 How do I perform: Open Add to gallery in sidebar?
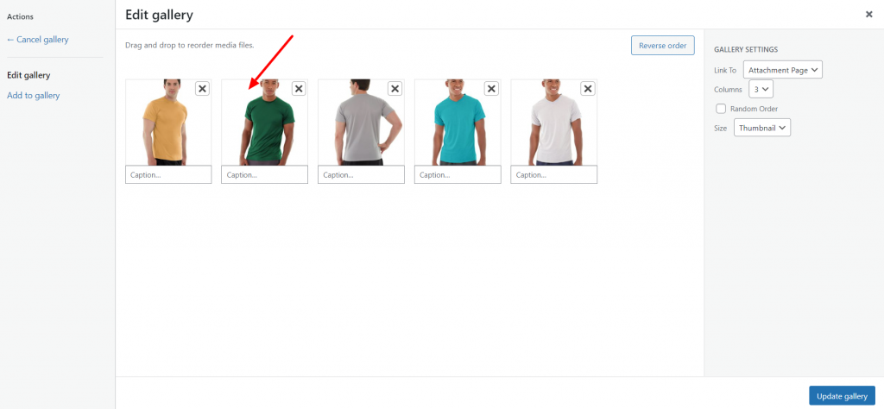point(34,95)
